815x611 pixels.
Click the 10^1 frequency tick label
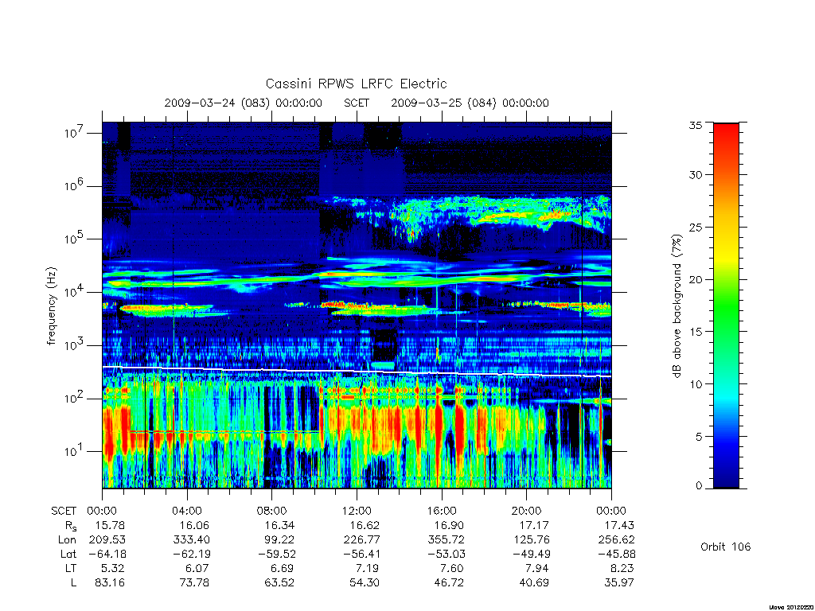coord(75,451)
